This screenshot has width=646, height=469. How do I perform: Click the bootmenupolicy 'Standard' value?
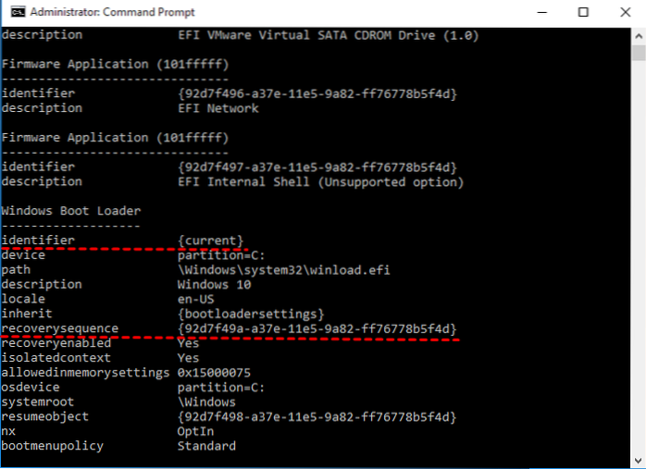pyautogui.click(x=206, y=446)
